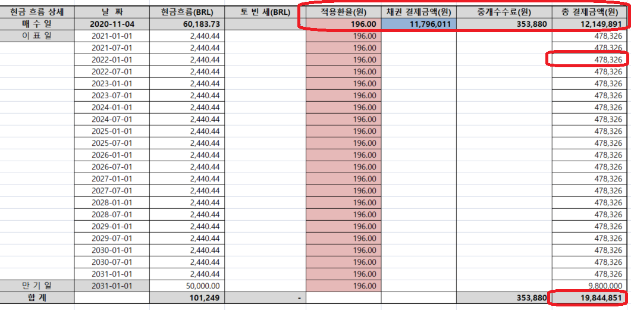The width and height of the screenshot is (631, 310).
Task: Click the 합 계 row label
Action: pos(37,298)
